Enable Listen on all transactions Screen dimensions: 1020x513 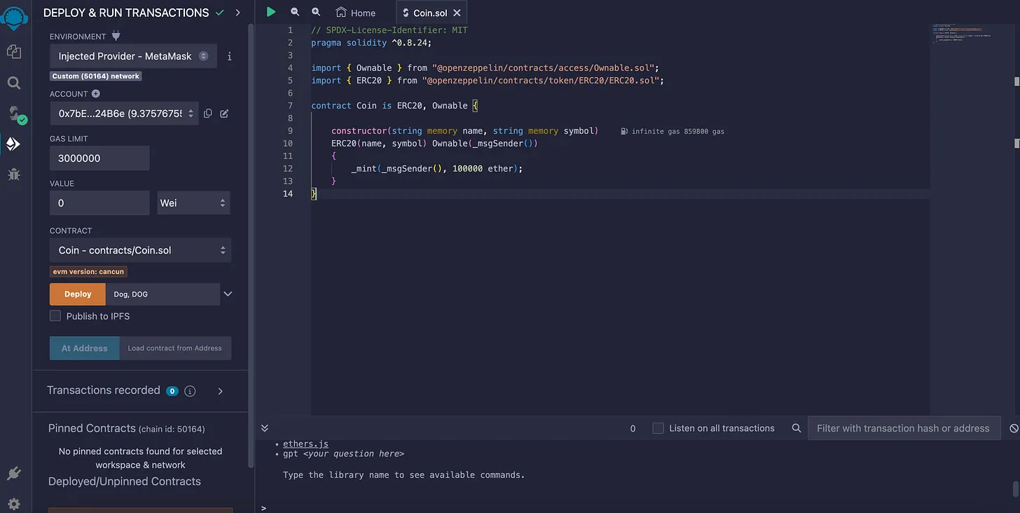pos(658,428)
